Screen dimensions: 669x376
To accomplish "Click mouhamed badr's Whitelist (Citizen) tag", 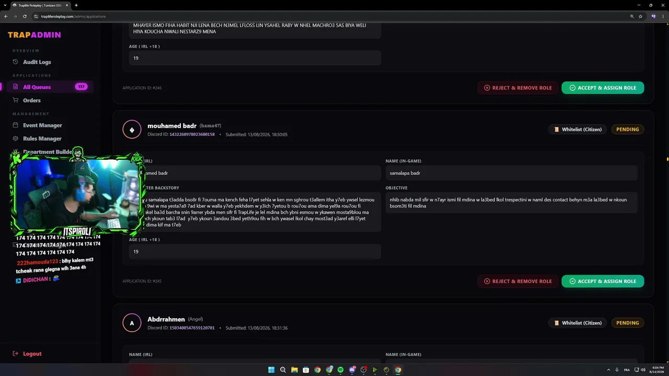I will [578, 130].
